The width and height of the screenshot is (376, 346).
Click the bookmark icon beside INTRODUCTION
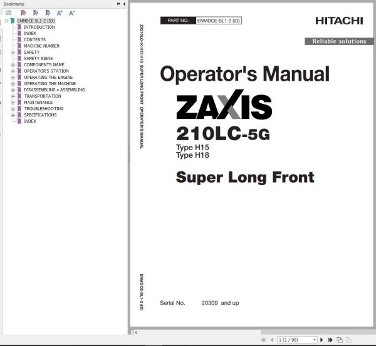click(19, 27)
